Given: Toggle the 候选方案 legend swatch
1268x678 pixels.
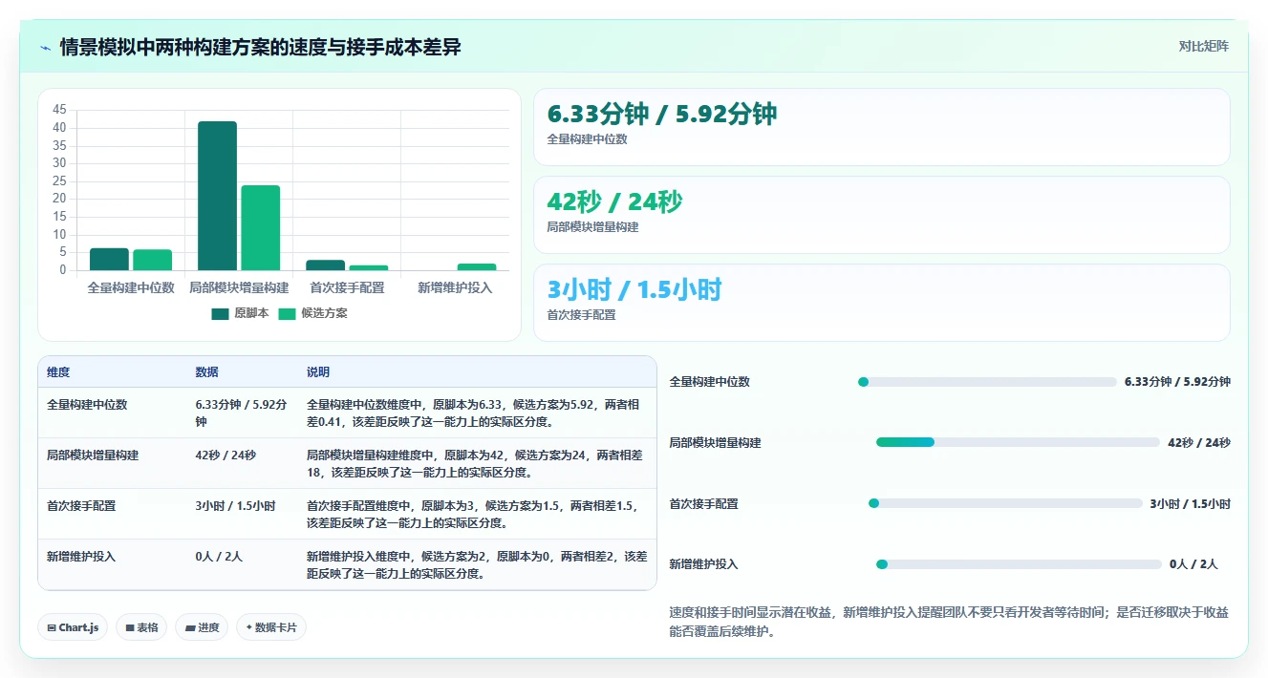Looking at the screenshot, I should pyautogui.click(x=287, y=313).
